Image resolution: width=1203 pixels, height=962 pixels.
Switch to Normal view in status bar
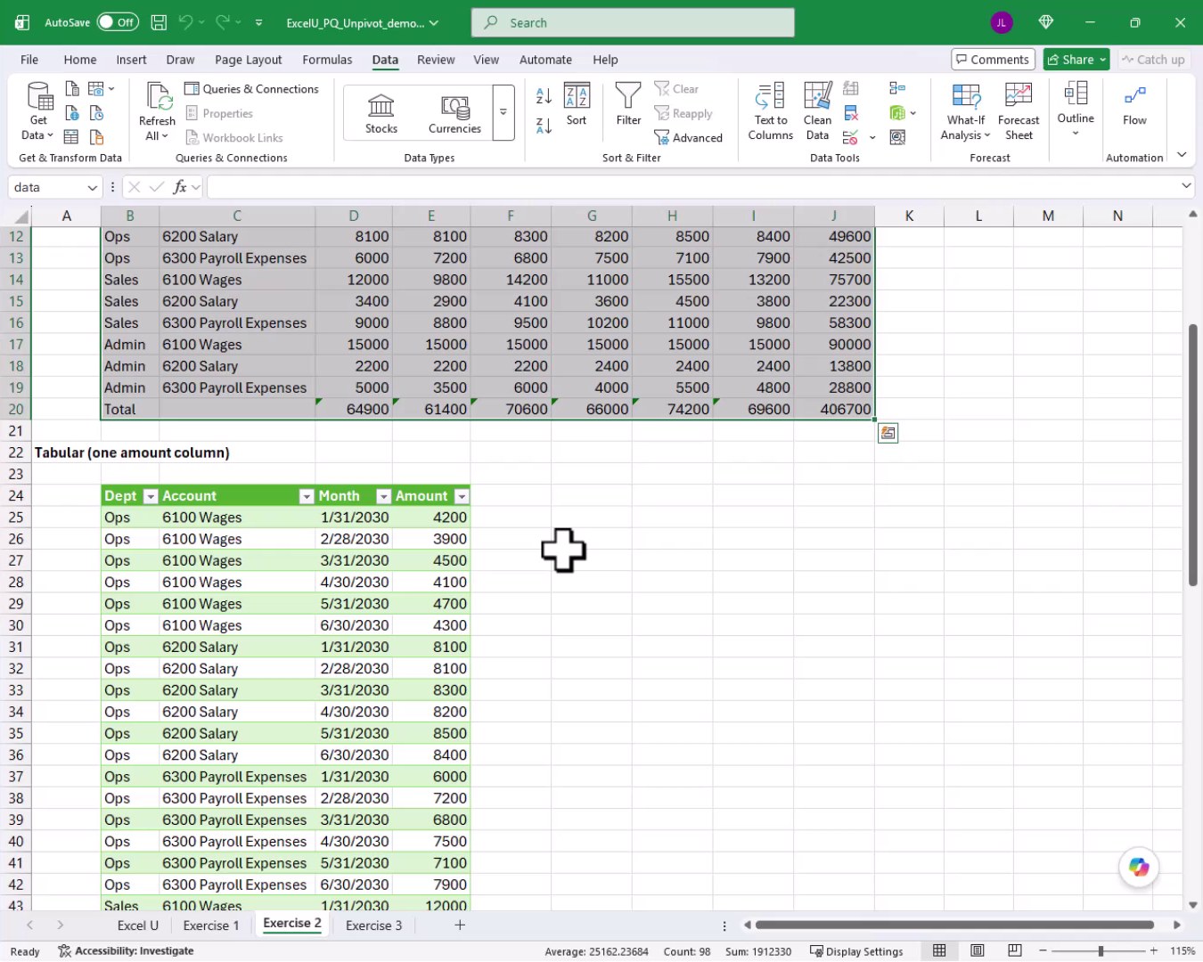[939, 950]
